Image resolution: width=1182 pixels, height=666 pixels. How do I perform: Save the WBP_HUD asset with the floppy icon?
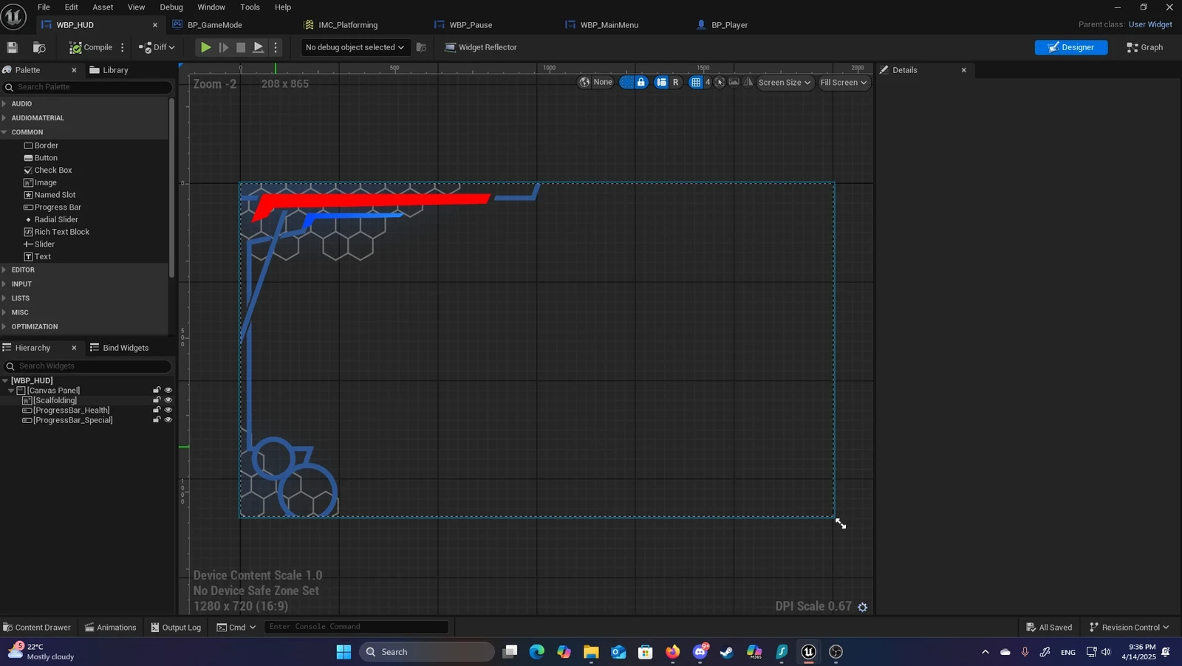pos(13,47)
